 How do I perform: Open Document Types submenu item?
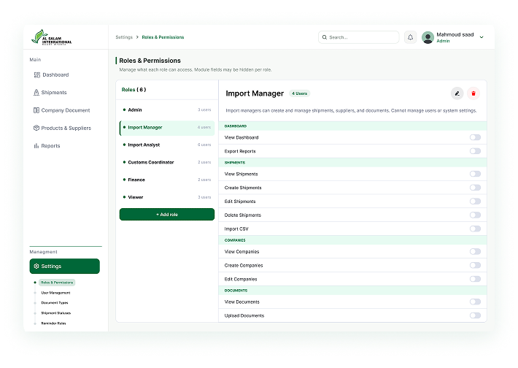click(55, 303)
